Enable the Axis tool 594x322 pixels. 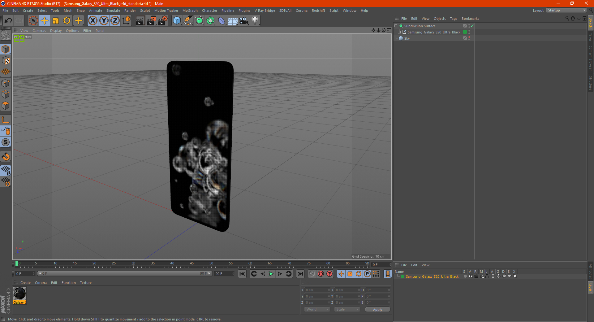[x=6, y=120]
